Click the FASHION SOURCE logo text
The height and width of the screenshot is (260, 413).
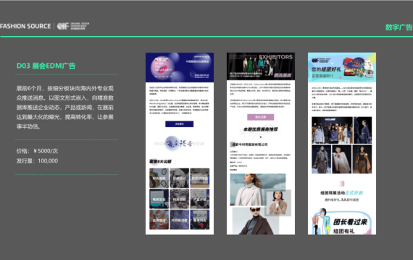point(25,26)
